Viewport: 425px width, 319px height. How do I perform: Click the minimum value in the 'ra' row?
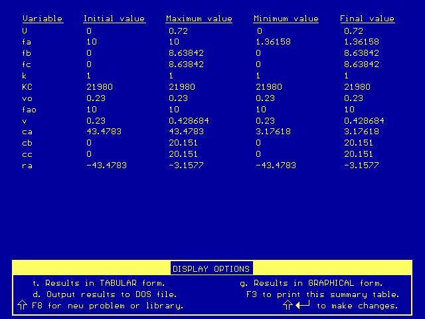276,165
